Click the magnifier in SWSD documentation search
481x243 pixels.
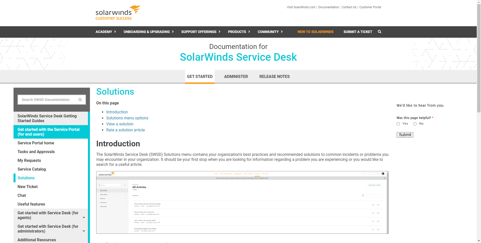[80, 100]
